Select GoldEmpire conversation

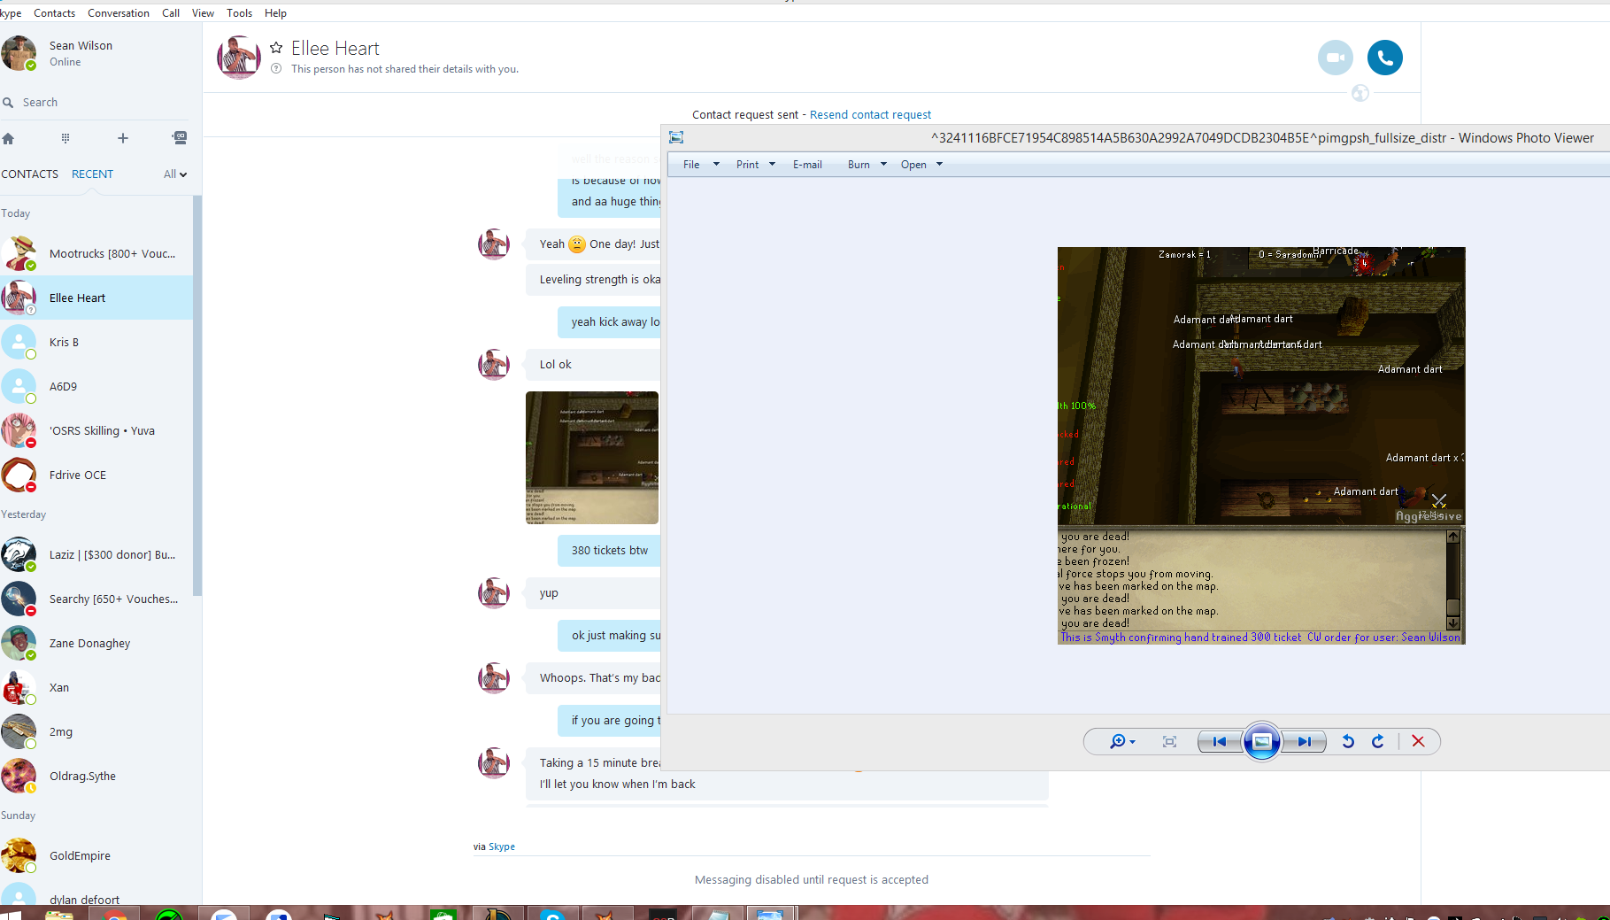coord(96,855)
